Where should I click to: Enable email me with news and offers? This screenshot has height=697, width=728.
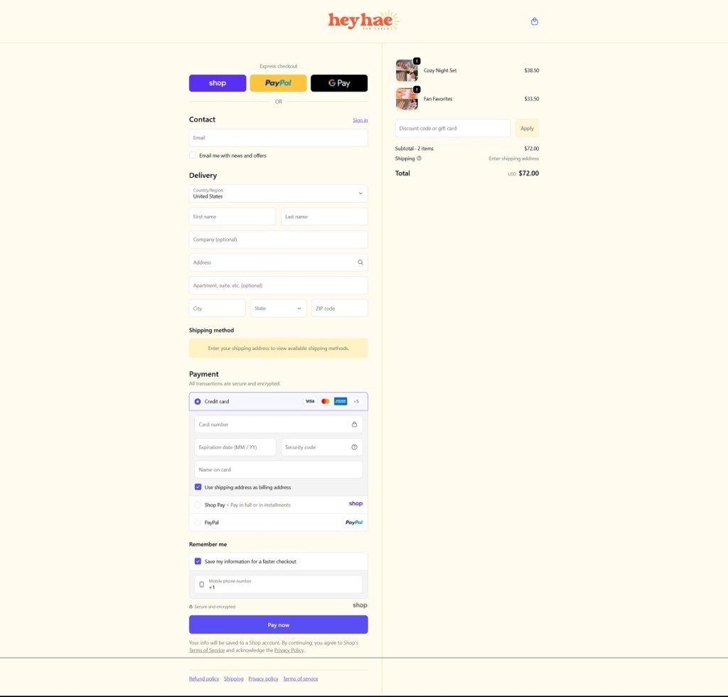193,155
